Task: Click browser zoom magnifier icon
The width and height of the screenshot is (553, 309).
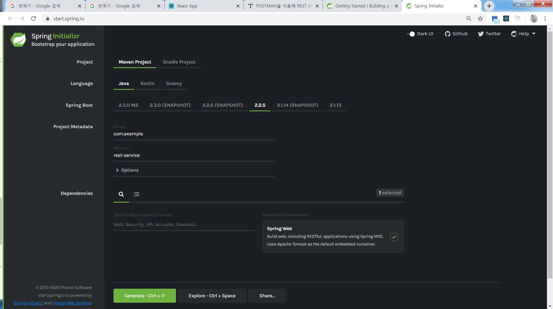Action: pyautogui.click(x=469, y=19)
